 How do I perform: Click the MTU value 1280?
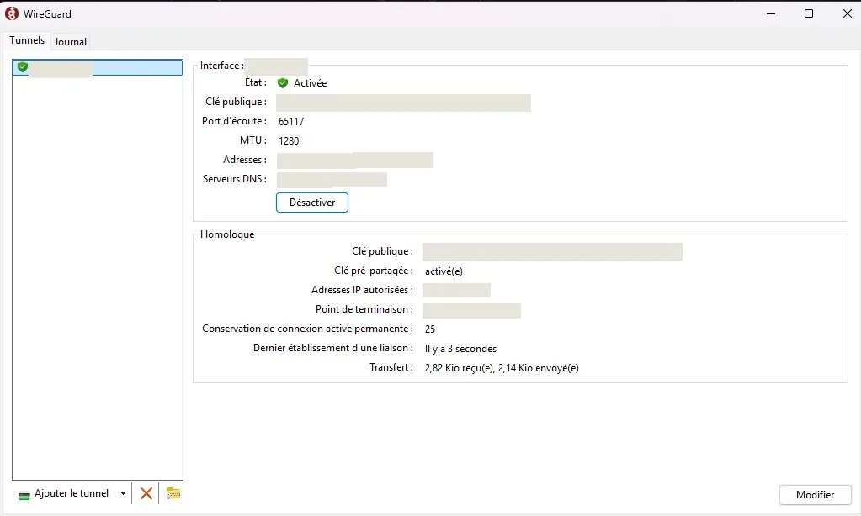289,141
